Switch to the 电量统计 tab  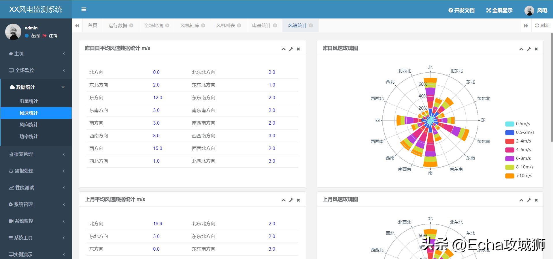pyautogui.click(x=261, y=26)
